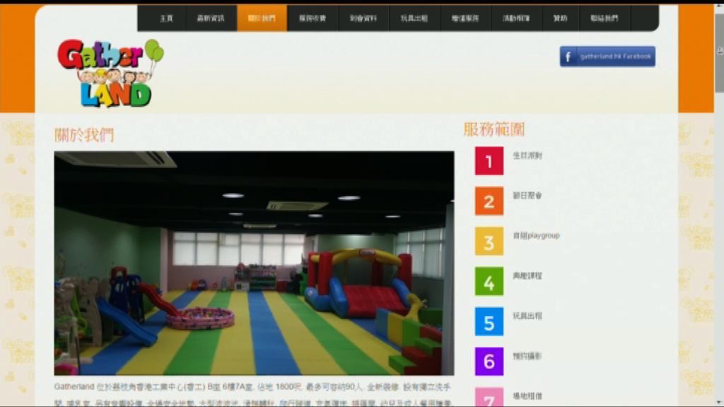Click 聯絡我們 in the navigation bar
This screenshot has width=724, height=407.
coord(604,18)
